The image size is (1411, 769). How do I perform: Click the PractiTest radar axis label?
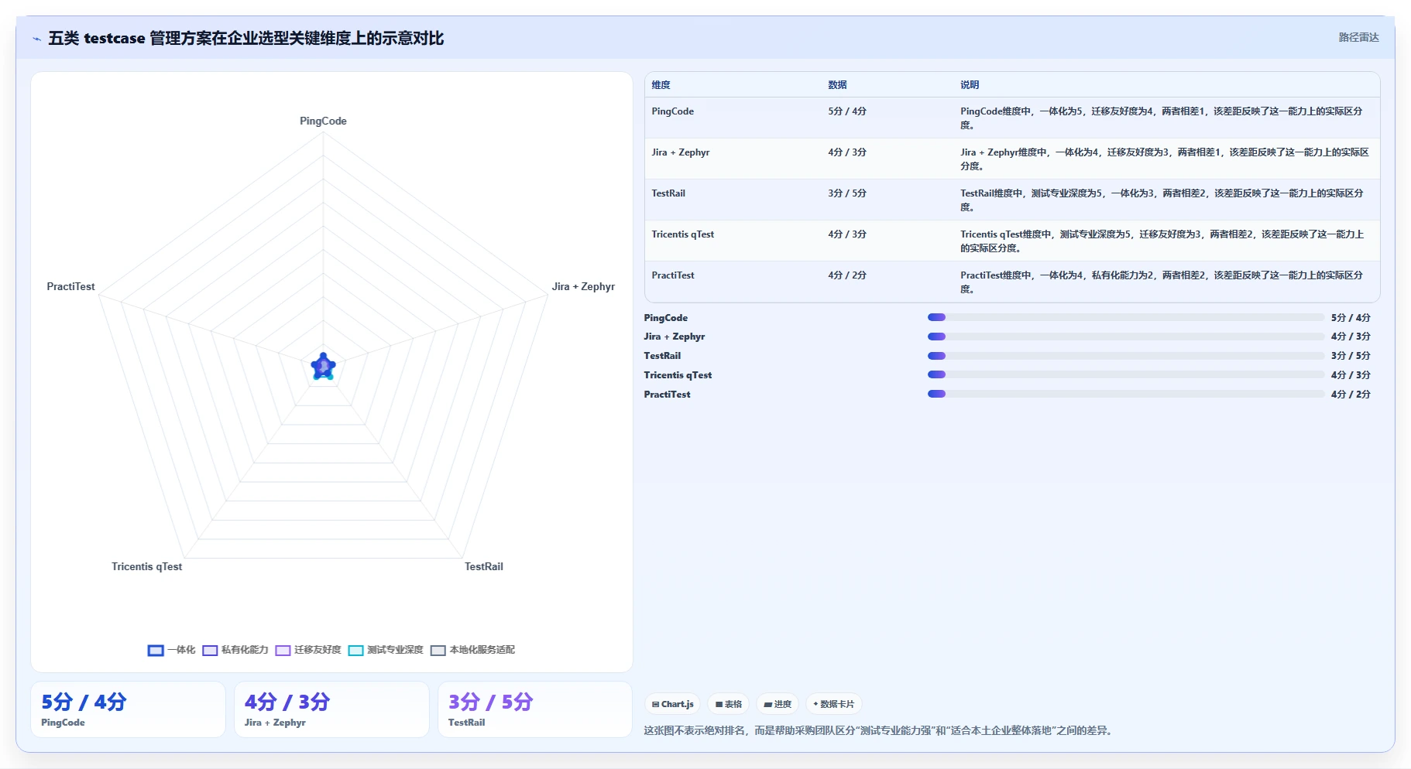click(70, 286)
